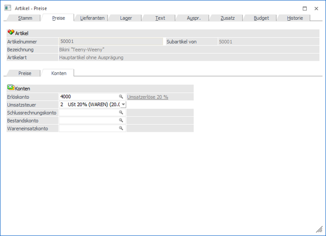Viewport: 326px width, 236px height.
Task: Switch to the Zusatz tab
Action: [x=228, y=18]
